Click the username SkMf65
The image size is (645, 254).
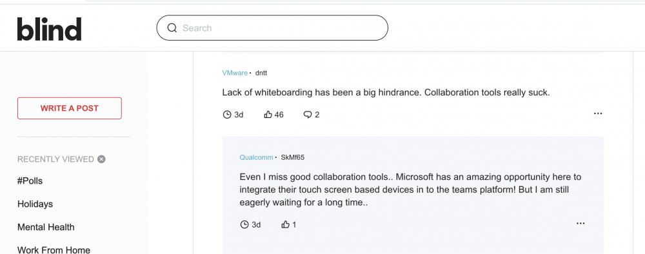[292, 157]
